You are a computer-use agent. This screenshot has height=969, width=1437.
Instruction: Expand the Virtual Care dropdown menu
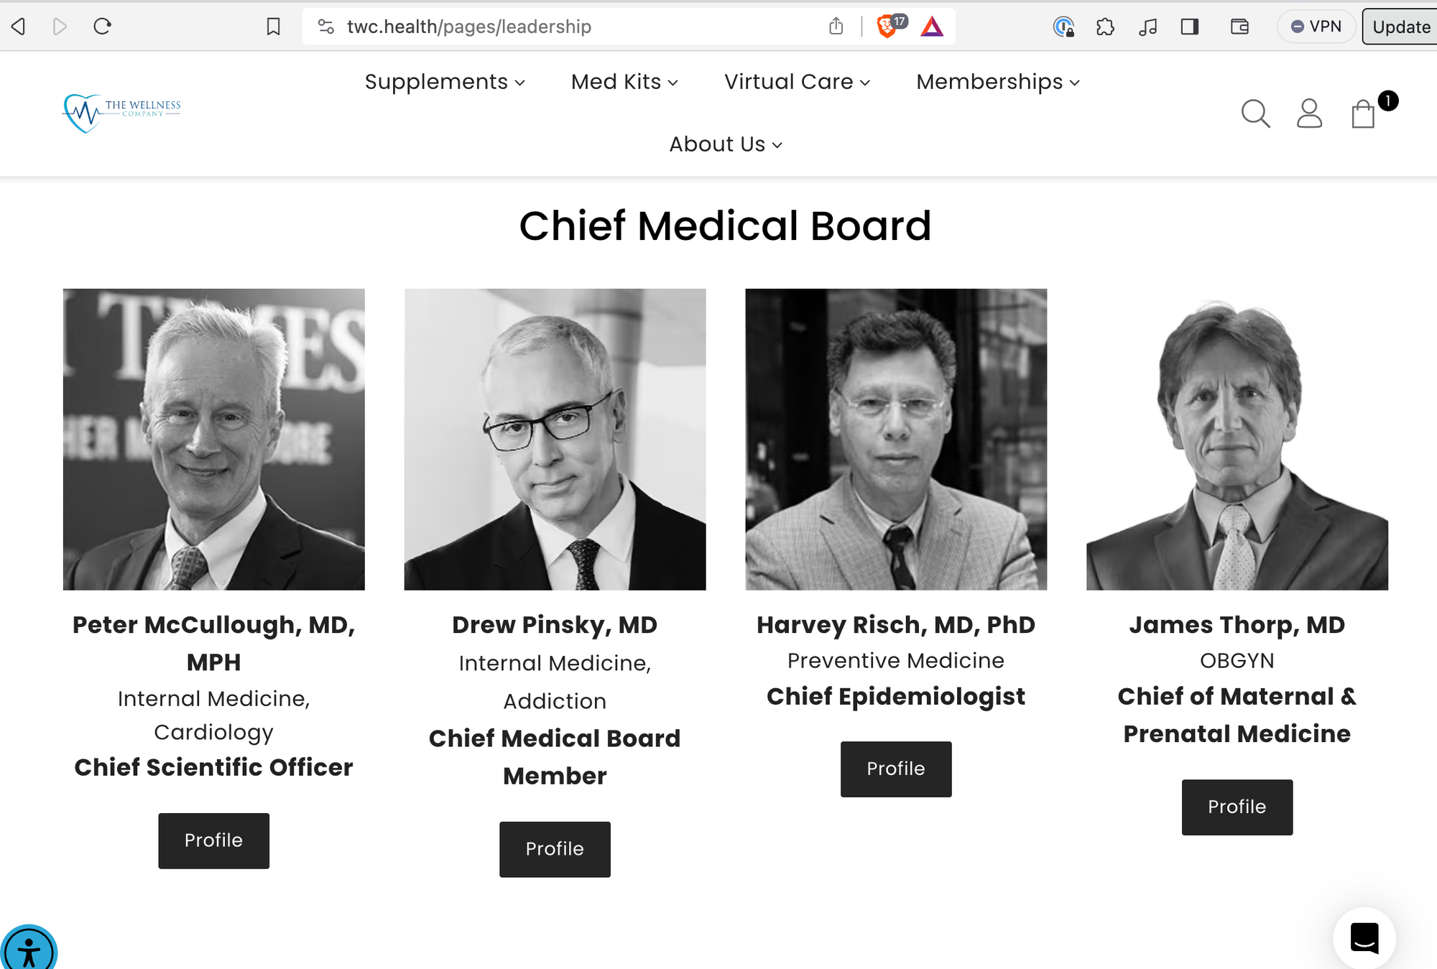pyautogui.click(x=797, y=82)
